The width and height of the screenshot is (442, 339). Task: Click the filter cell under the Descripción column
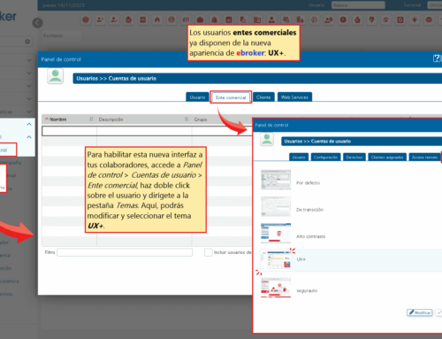coord(144,131)
